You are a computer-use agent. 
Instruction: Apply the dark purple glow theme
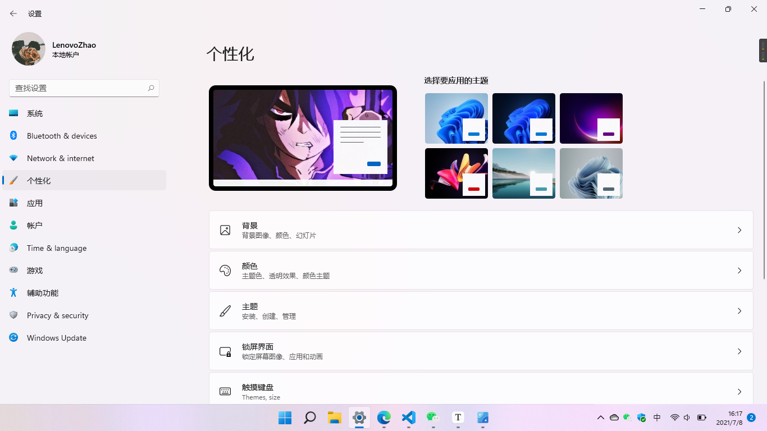tap(591, 118)
